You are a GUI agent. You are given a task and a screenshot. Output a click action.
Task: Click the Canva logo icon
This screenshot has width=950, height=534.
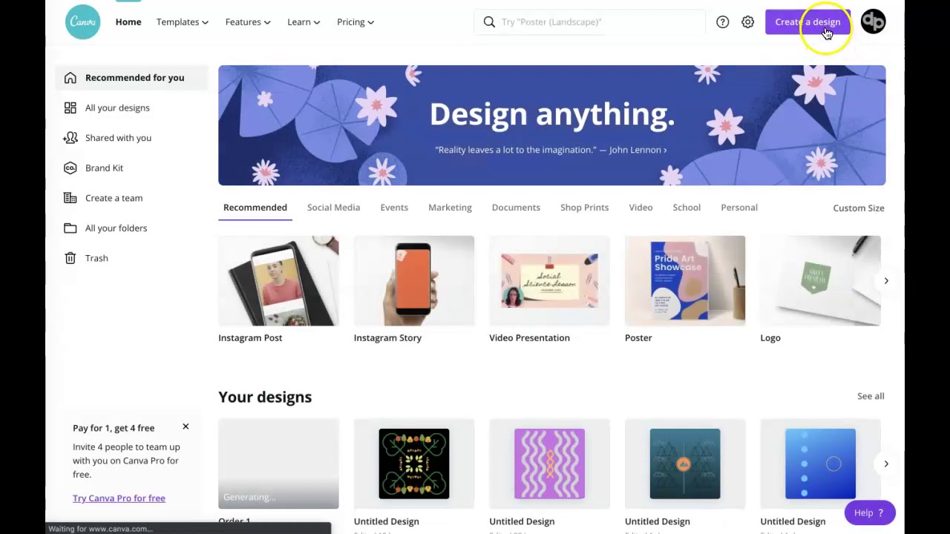point(82,22)
